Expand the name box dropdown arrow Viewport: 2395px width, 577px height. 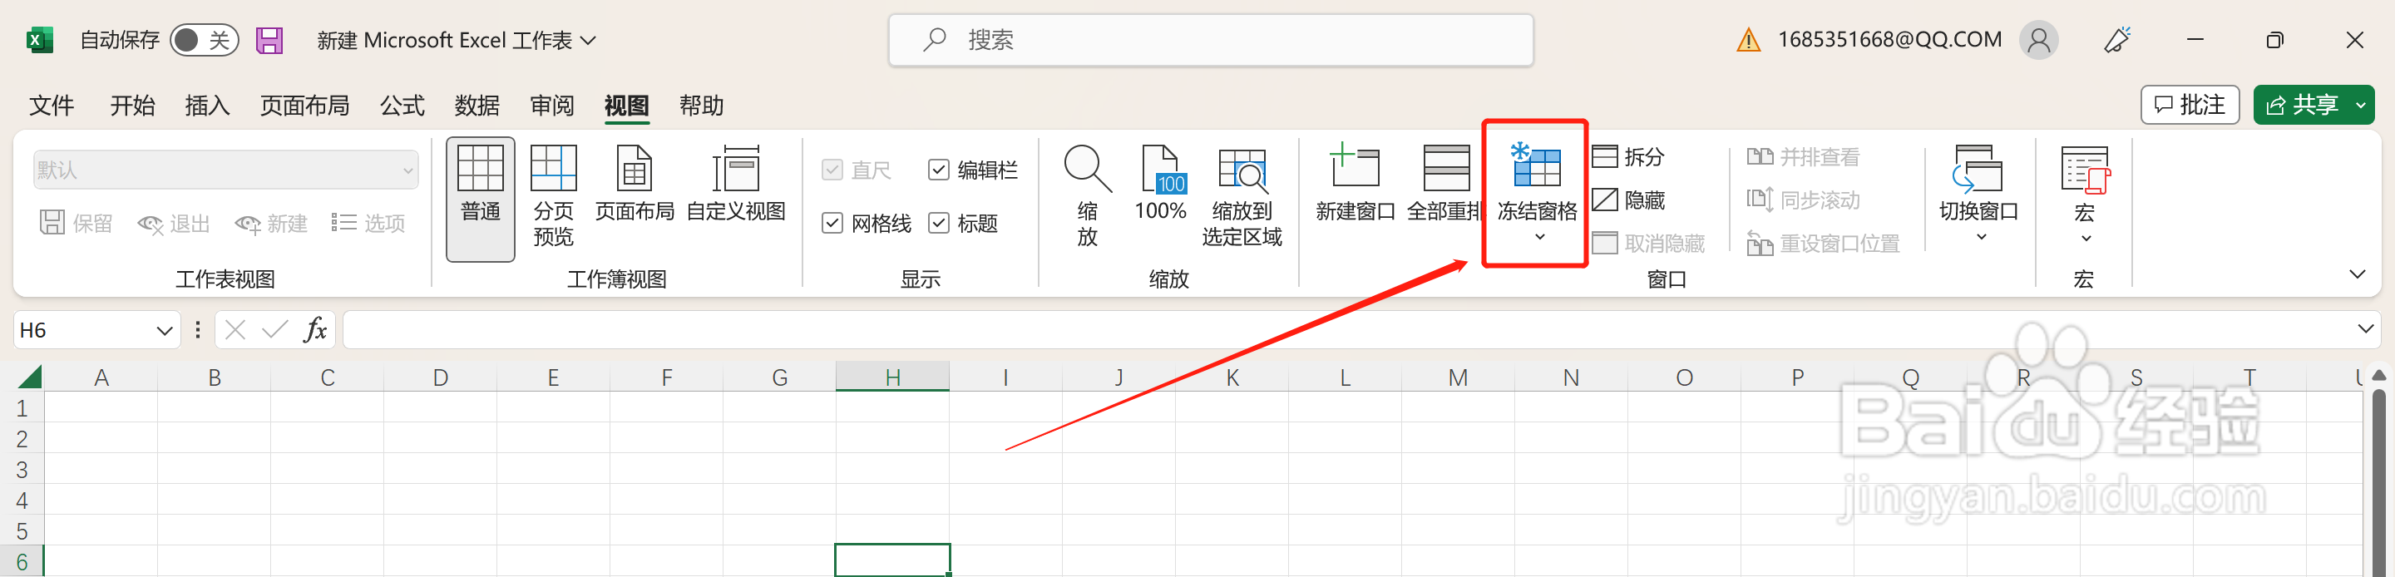point(165,330)
